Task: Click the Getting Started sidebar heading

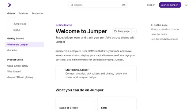Action: pos(16,38)
